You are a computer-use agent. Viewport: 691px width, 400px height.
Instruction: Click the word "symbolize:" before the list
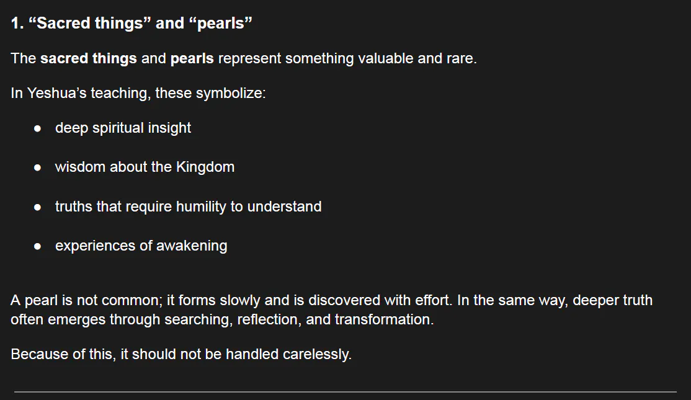click(x=231, y=94)
